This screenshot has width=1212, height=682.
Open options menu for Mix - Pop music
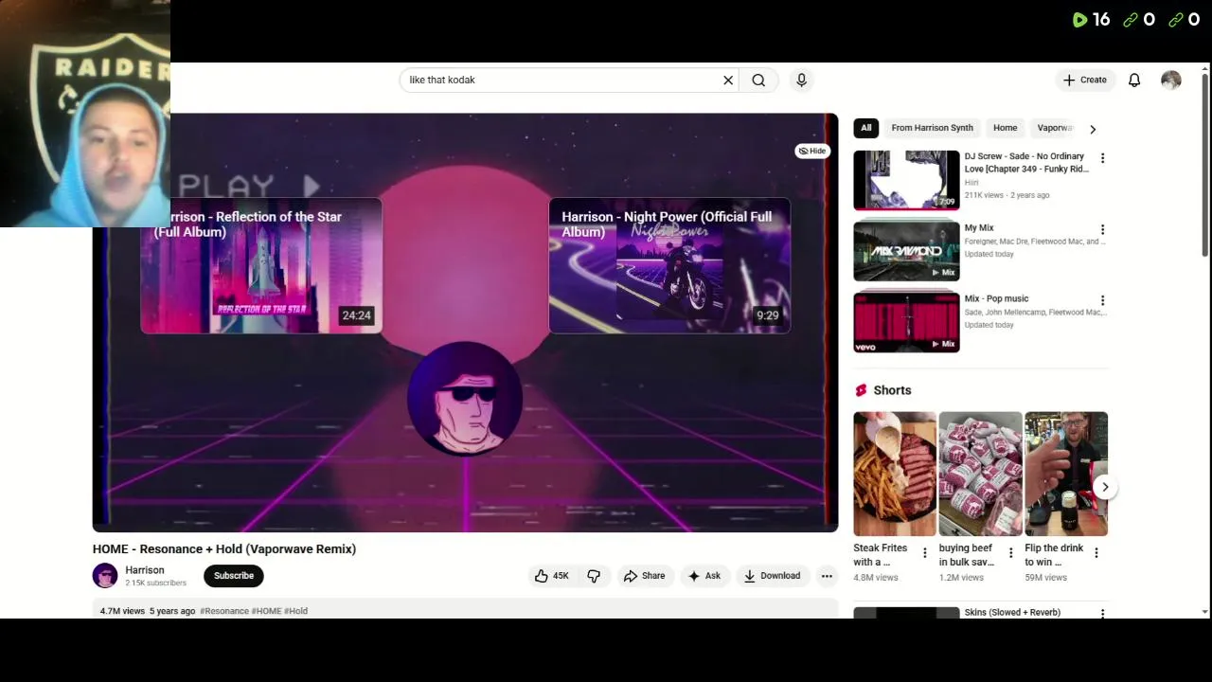[1102, 300]
